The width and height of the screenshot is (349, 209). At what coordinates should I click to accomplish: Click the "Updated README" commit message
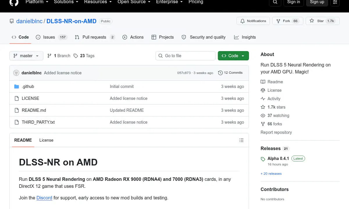[x=127, y=110]
